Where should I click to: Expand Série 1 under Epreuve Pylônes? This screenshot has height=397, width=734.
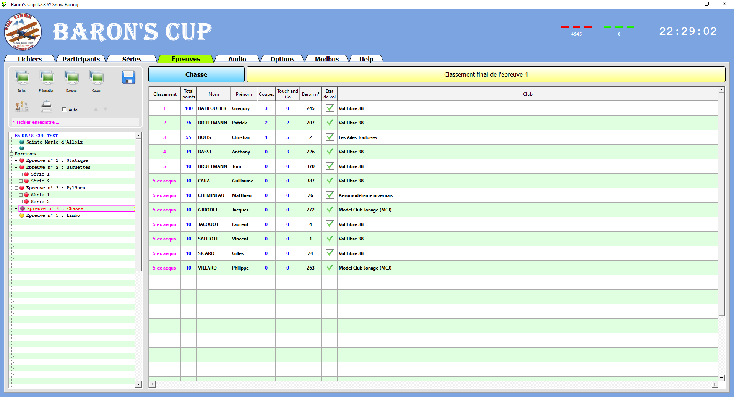tap(21, 195)
